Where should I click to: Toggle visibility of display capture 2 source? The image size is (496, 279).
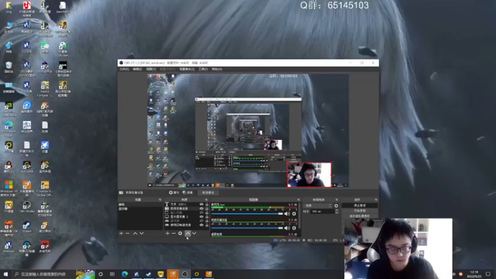click(x=201, y=216)
